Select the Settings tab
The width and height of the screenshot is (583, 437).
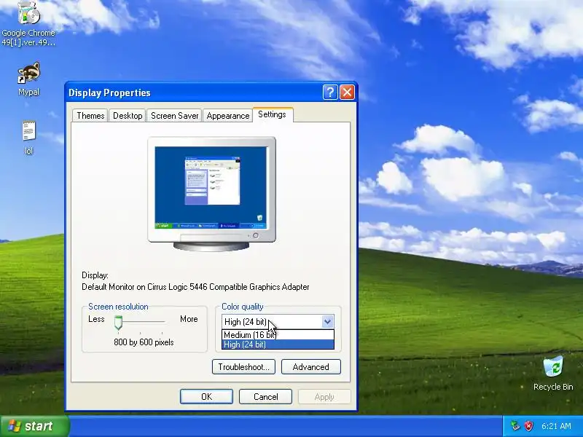tap(273, 114)
